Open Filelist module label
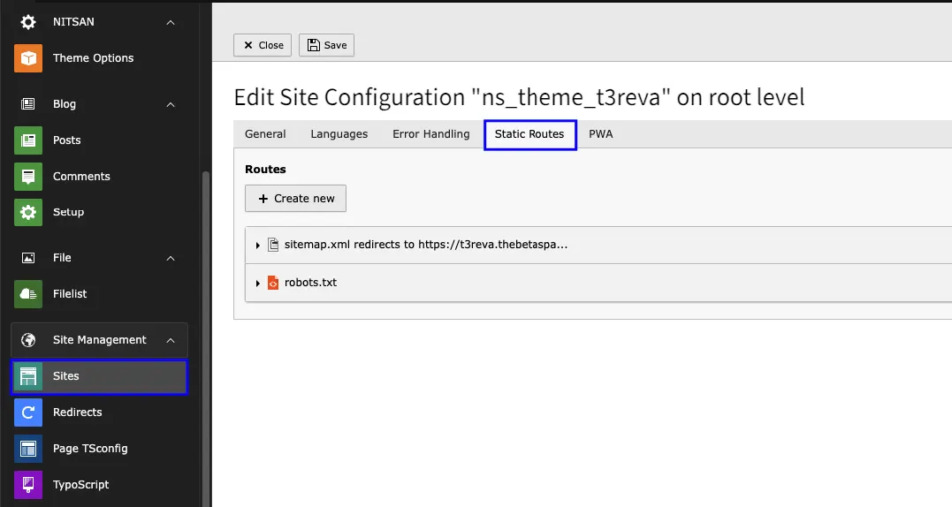 pos(70,294)
